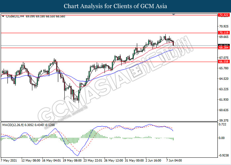
Task: Click the 16 May 04:01 time label
Action: 51,160
